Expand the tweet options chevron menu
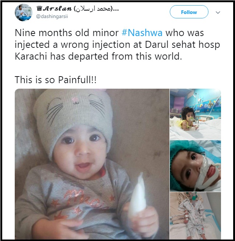This screenshot has width=235, height=241. pos(218,13)
